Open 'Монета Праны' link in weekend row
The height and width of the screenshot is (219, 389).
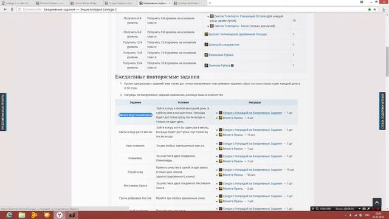pyautogui.click(x=233, y=118)
